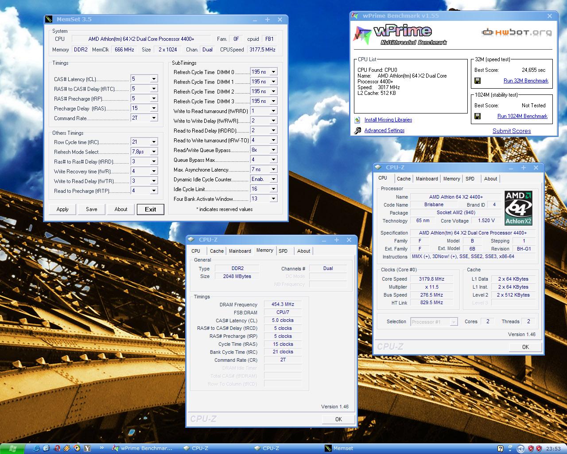Click the save icon for the 1024M score
Image resolution: width=567 pixels, height=454 pixels.
(478, 116)
